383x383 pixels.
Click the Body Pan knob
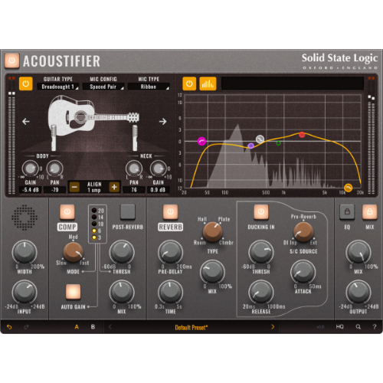click(54, 169)
